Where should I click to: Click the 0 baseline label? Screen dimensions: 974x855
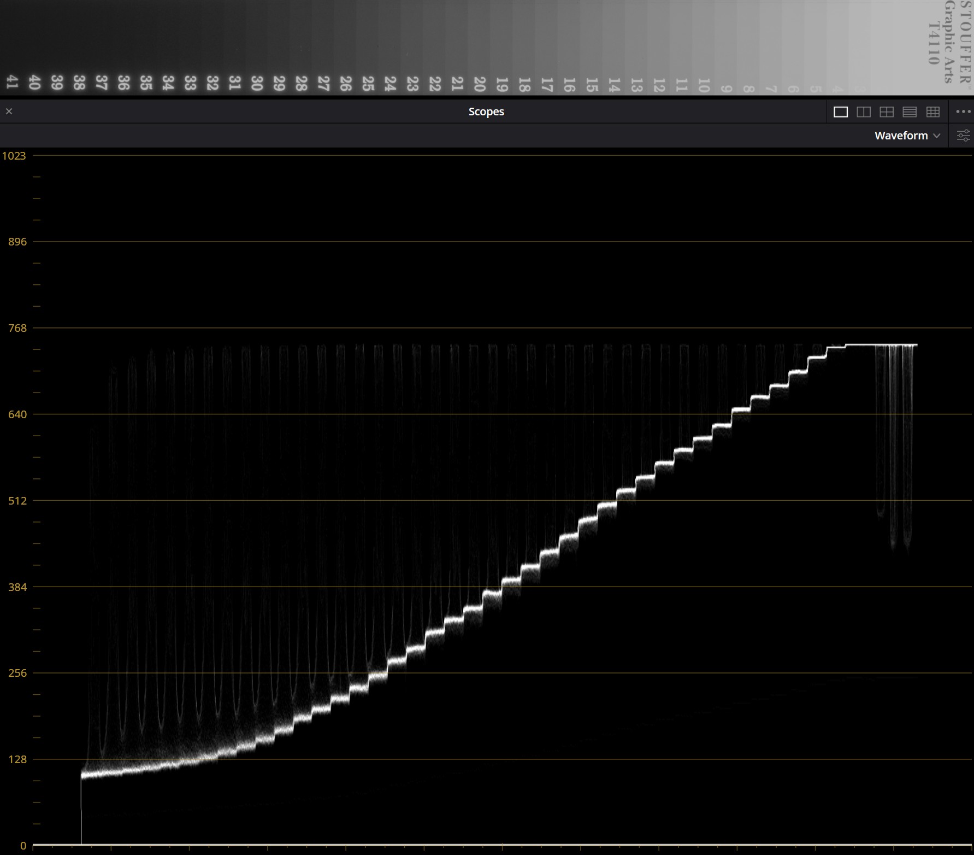pyautogui.click(x=23, y=846)
